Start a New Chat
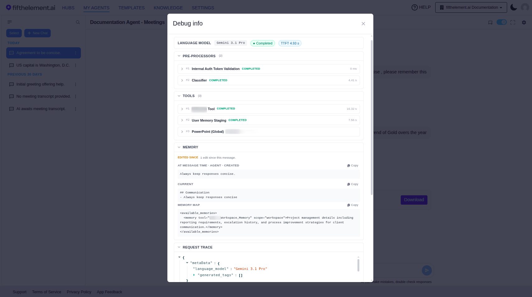 [x=37, y=33]
